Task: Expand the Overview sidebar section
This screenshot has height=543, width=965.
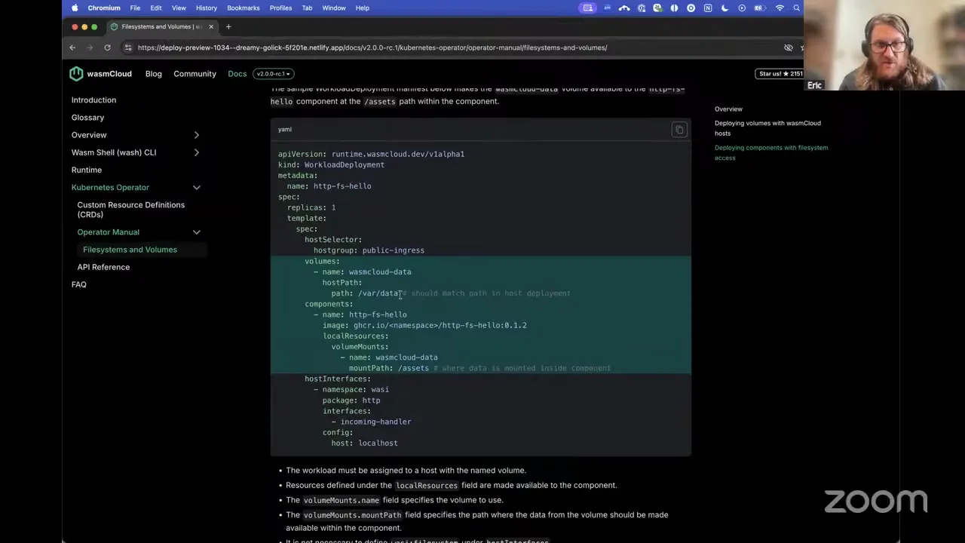Action: [x=196, y=135]
